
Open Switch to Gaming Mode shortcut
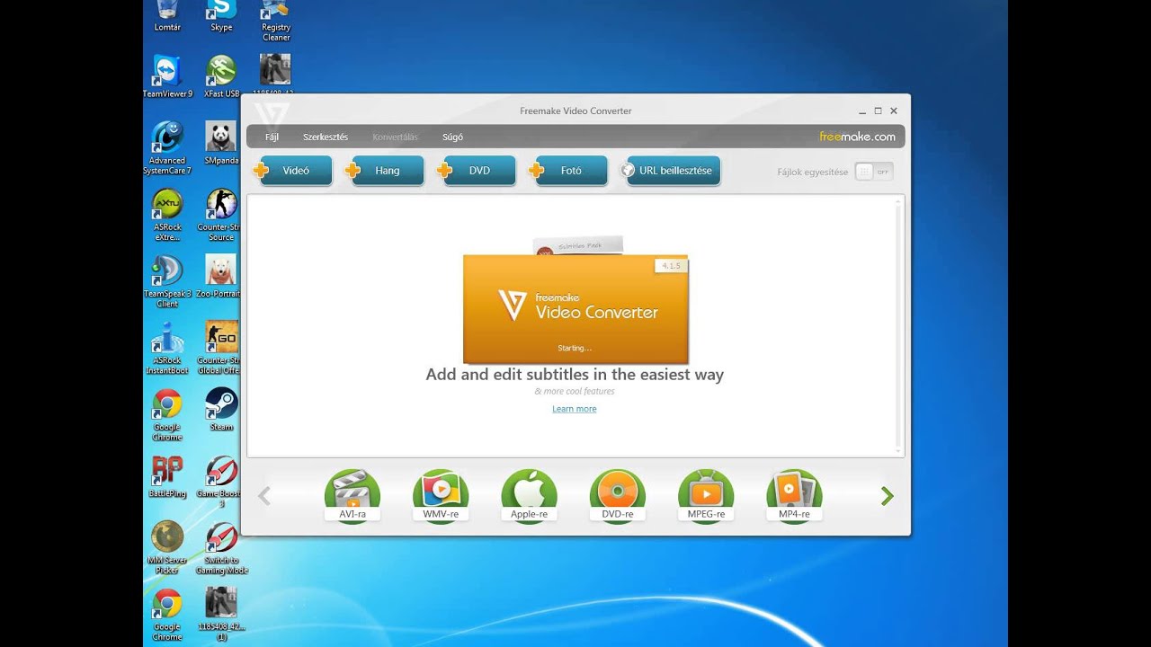pyautogui.click(x=221, y=547)
